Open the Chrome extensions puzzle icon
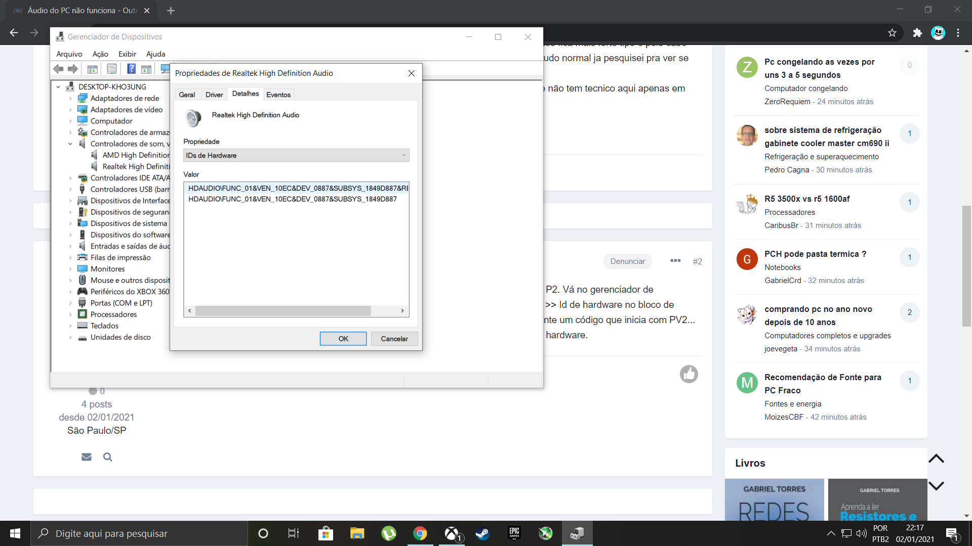972x546 pixels. tap(917, 33)
